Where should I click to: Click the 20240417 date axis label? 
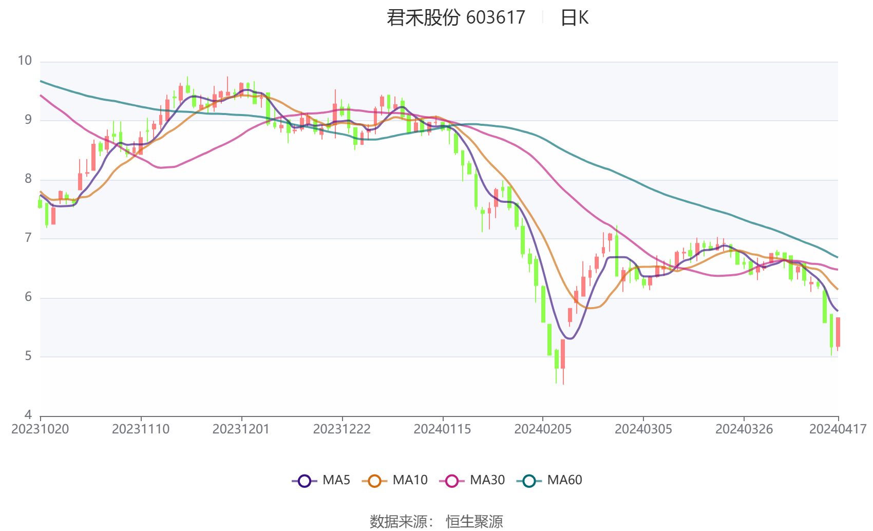[838, 429]
